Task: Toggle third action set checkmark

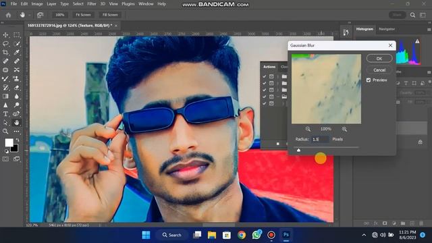Action: [x=264, y=90]
